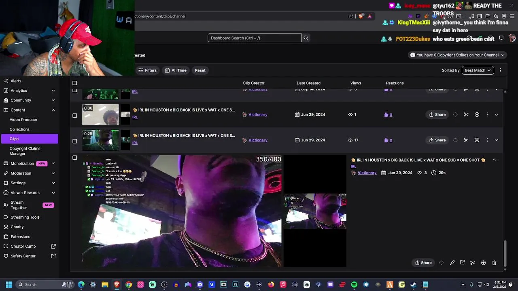Image resolution: width=518 pixels, height=291 pixels.
Task: Expand the 1-view clip row chevron
Action: tap(497, 115)
